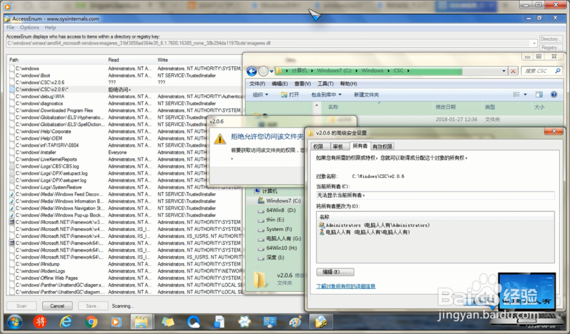Image resolution: width=570 pixels, height=334 pixels.
Task: Open the Windows Start menu
Action: pos(15,321)
